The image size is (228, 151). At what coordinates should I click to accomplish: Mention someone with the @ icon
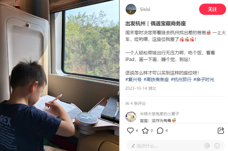pyautogui.click(x=207, y=145)
